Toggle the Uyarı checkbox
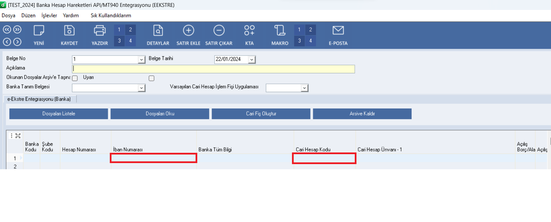Viewport: 551px width, 222px height. click(x=152, y=78)
